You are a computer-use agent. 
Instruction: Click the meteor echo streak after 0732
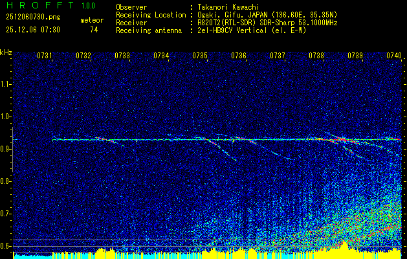point(107,141)
